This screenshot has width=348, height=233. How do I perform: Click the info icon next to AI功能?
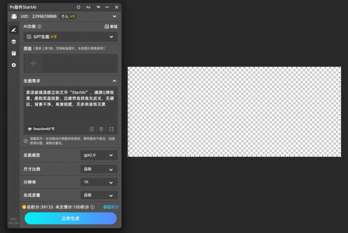pyautogui.click(x=39, y=27)
